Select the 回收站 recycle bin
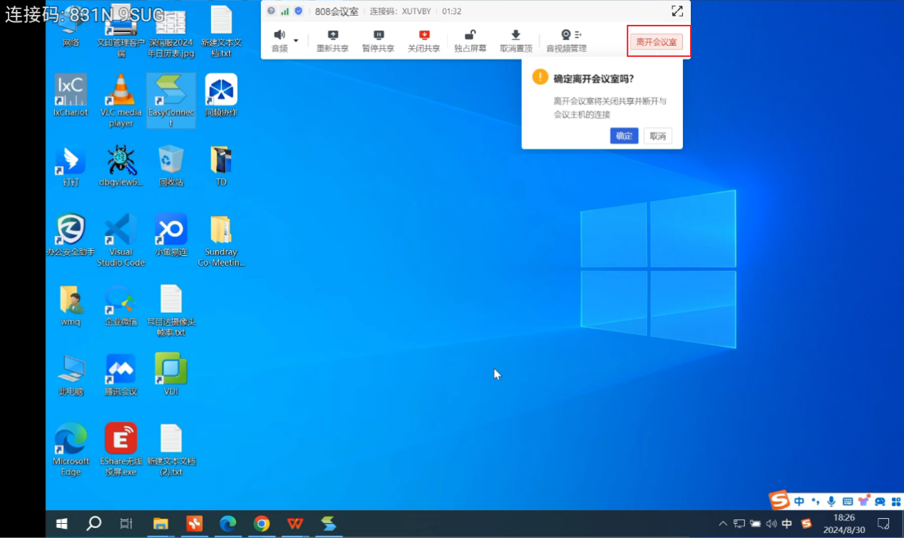 click(171, 165)
